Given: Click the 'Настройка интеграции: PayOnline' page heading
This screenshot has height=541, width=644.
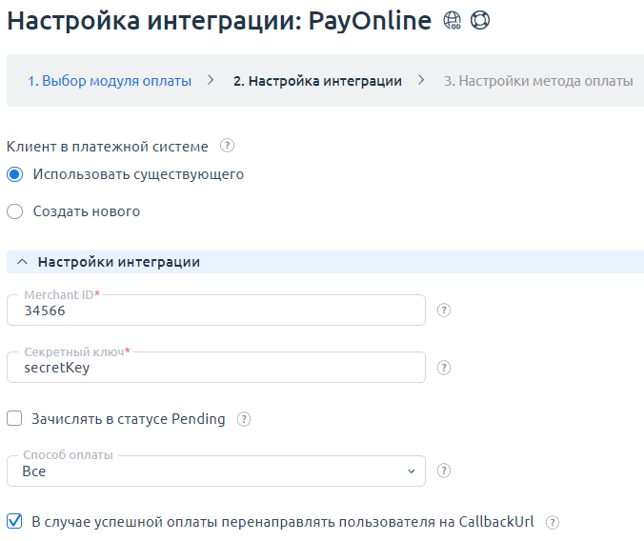Looking at the screenshot, I should coord(219,21).
